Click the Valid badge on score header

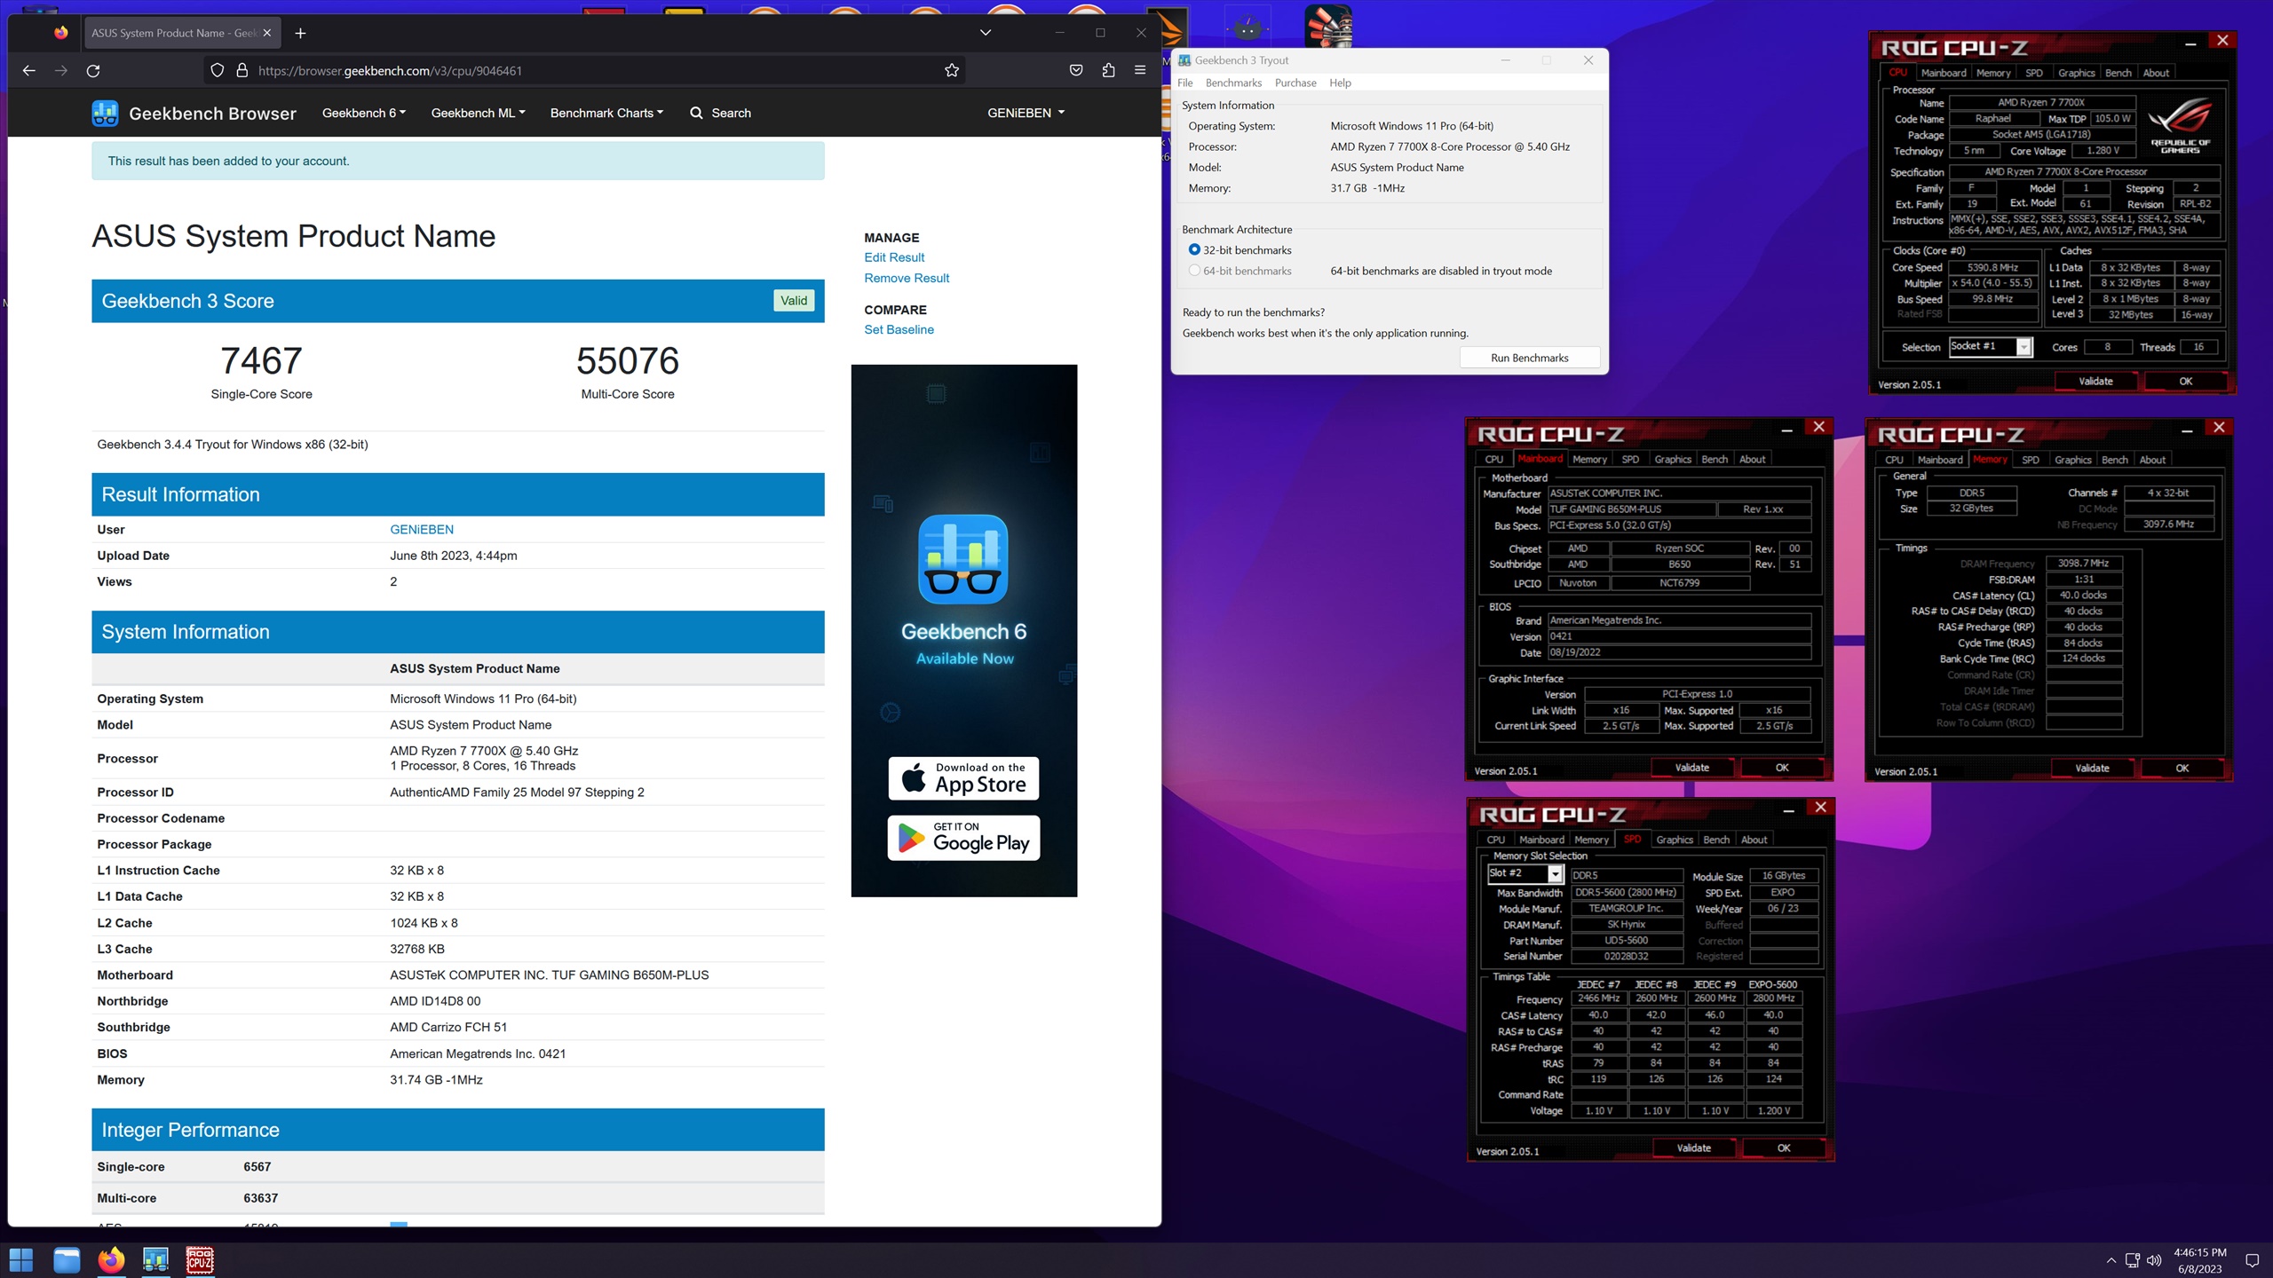794,301
